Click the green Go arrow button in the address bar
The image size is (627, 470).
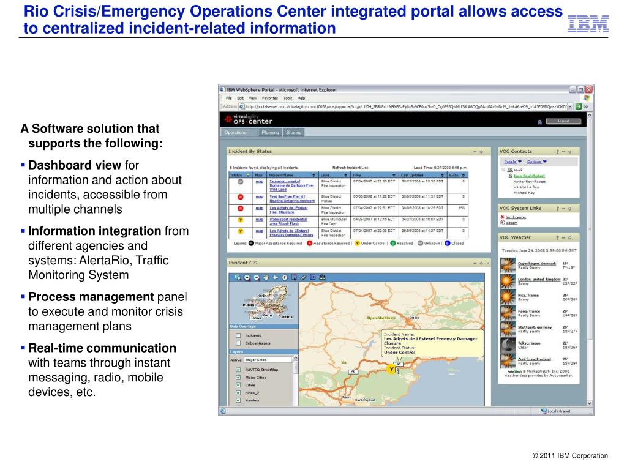pyautogui.click(x=578, y=106)
